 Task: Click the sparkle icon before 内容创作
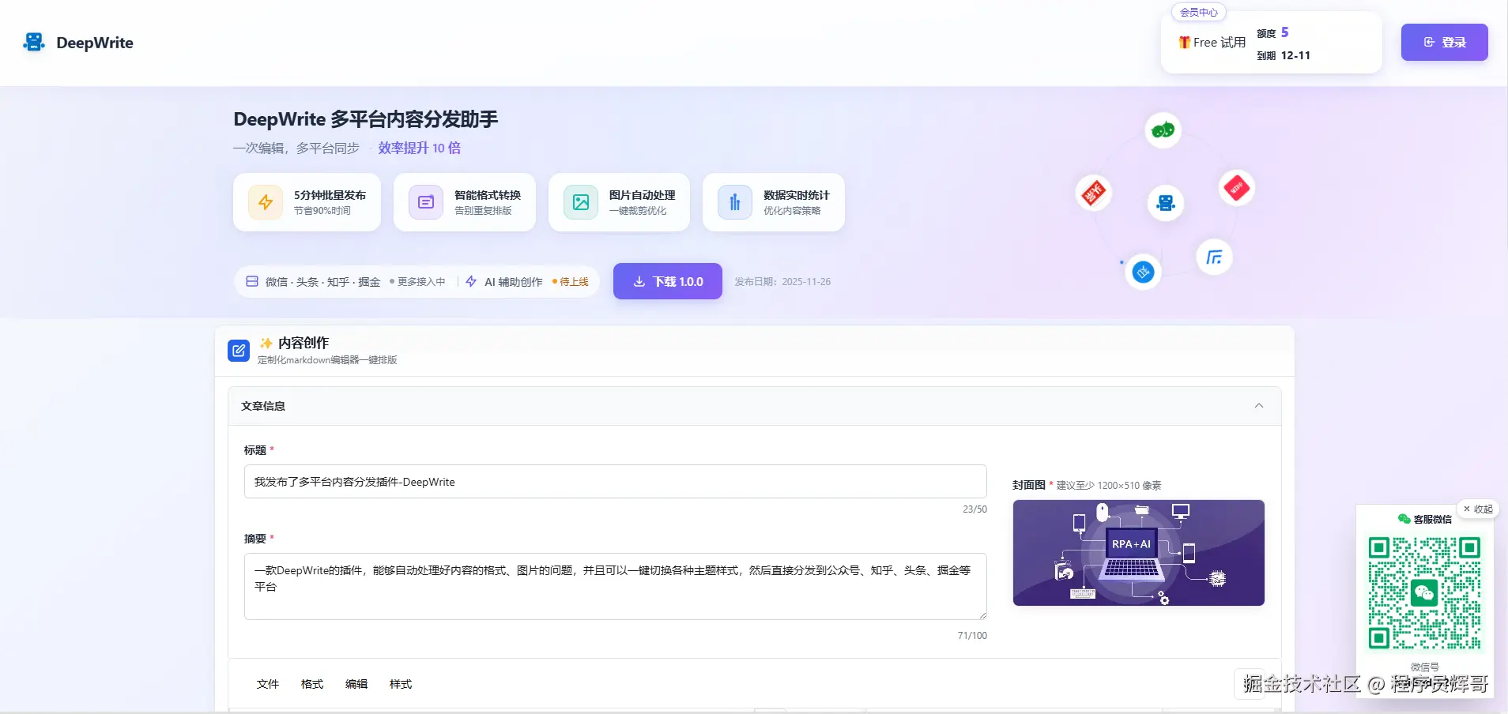pyautogui.click(x=266, y=343)
